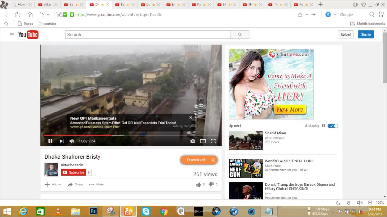Open the YouTube guide hamburger menu

(12, 35)
